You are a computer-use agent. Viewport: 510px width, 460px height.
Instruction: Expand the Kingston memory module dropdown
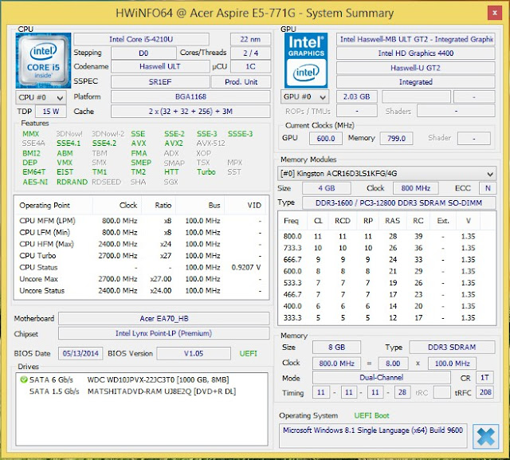(x=386, y=174)
